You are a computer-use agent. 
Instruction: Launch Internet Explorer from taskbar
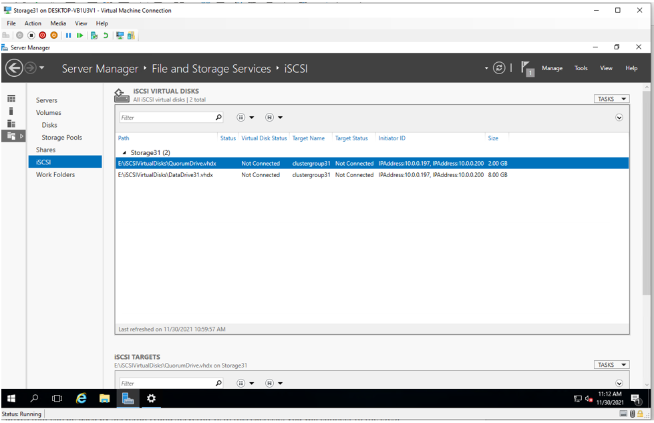coord(81,399)
